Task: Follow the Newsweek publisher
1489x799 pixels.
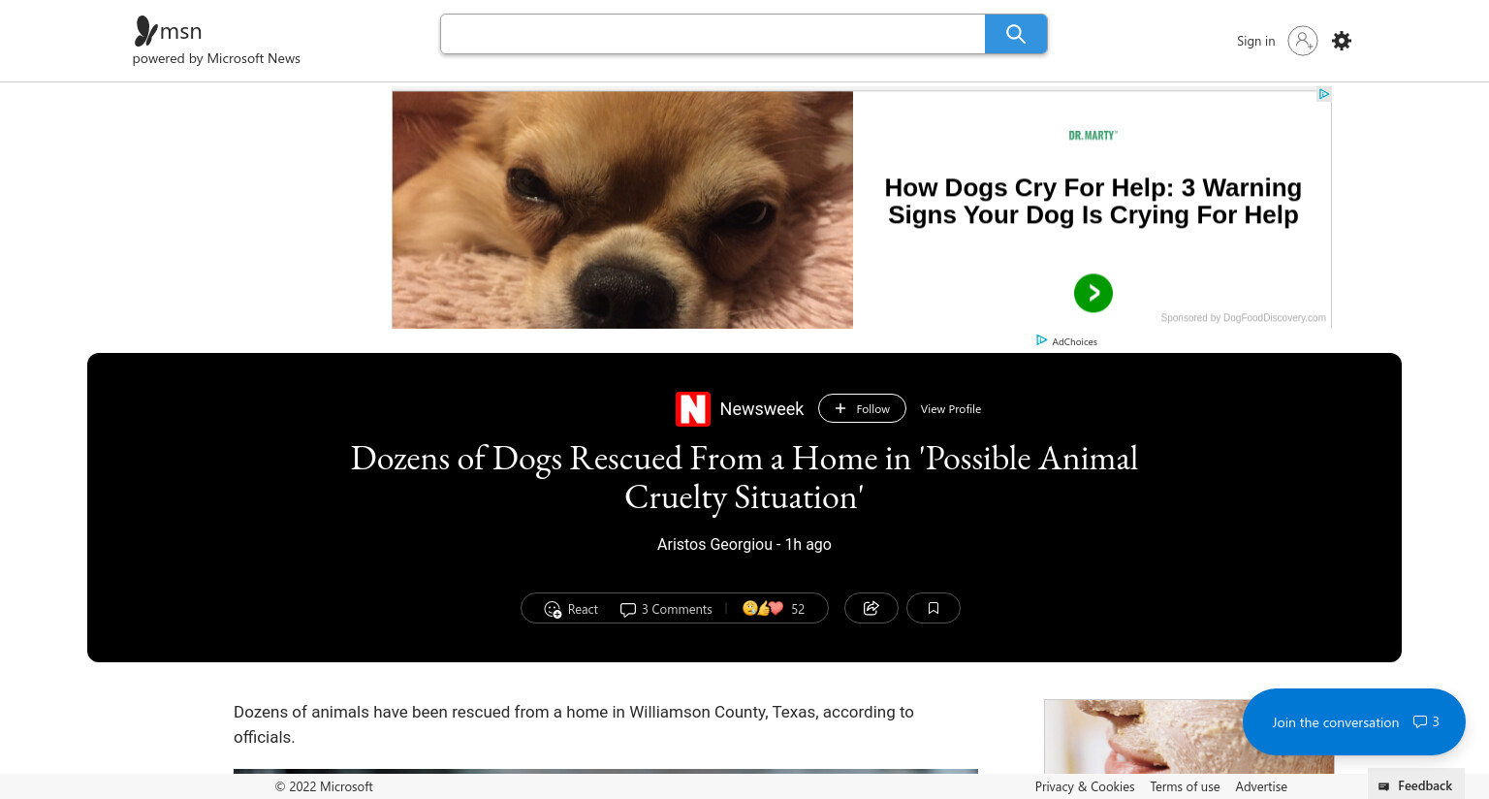Action: pos(862,408)
